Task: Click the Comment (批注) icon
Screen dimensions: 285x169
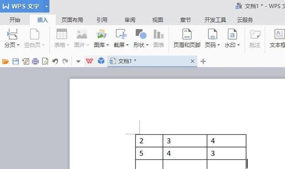Action: coord(255,34)
